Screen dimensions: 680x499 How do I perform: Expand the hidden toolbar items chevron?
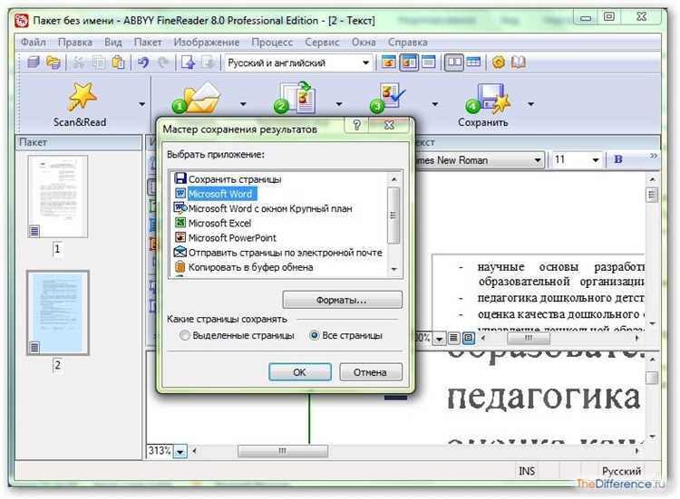tap(654, 156)
